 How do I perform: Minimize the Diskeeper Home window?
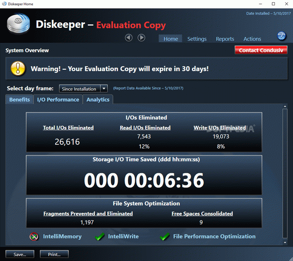tap(260, 4)
